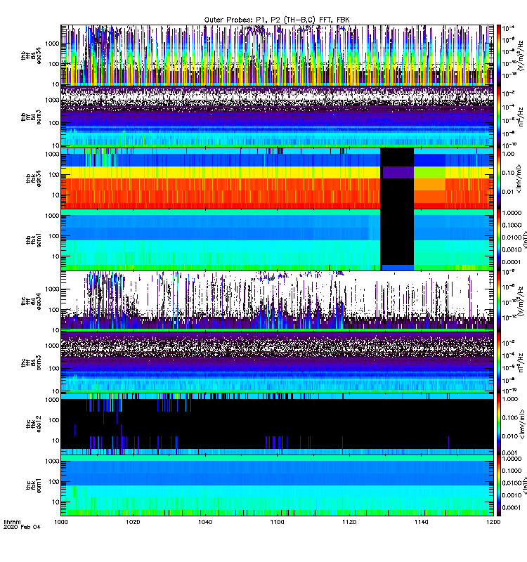Select the thb fff 64 eac34 spectrogram panel
This screenshot has height=562, width=527.
click(x=277, y=55)
